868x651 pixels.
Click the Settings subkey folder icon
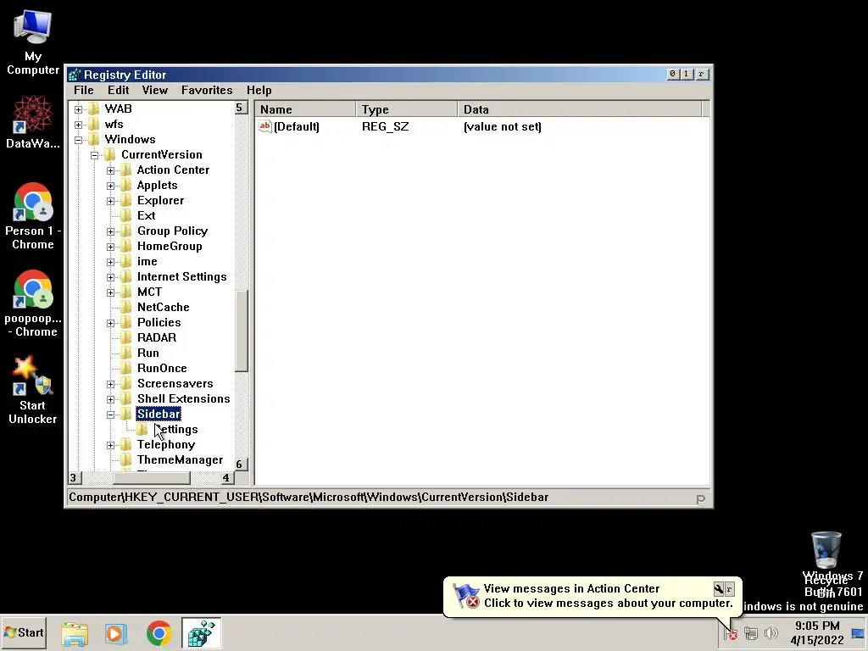[x=142, y=430]
